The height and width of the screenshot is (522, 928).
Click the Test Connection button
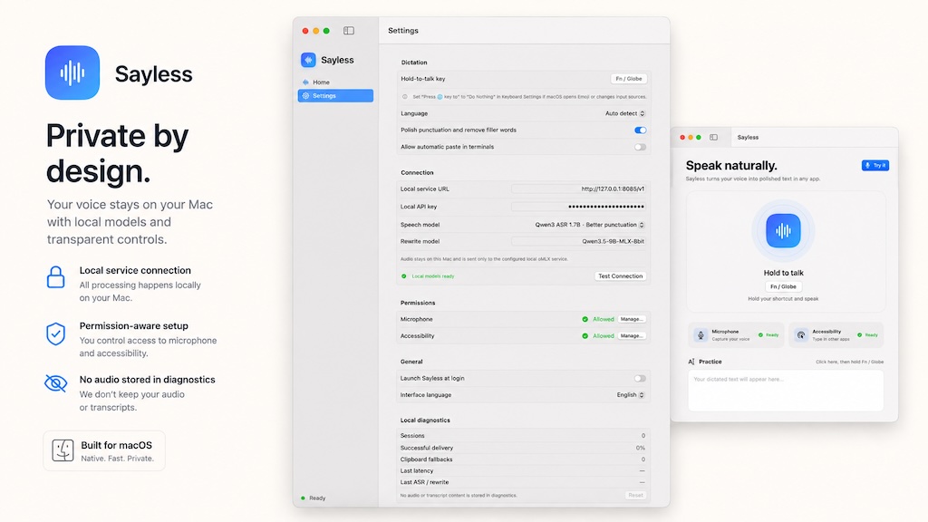coord(620,276)
